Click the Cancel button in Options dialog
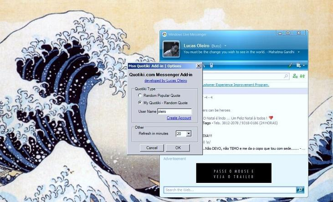This screenshot has height=202, width=333. tap(152, 148)
